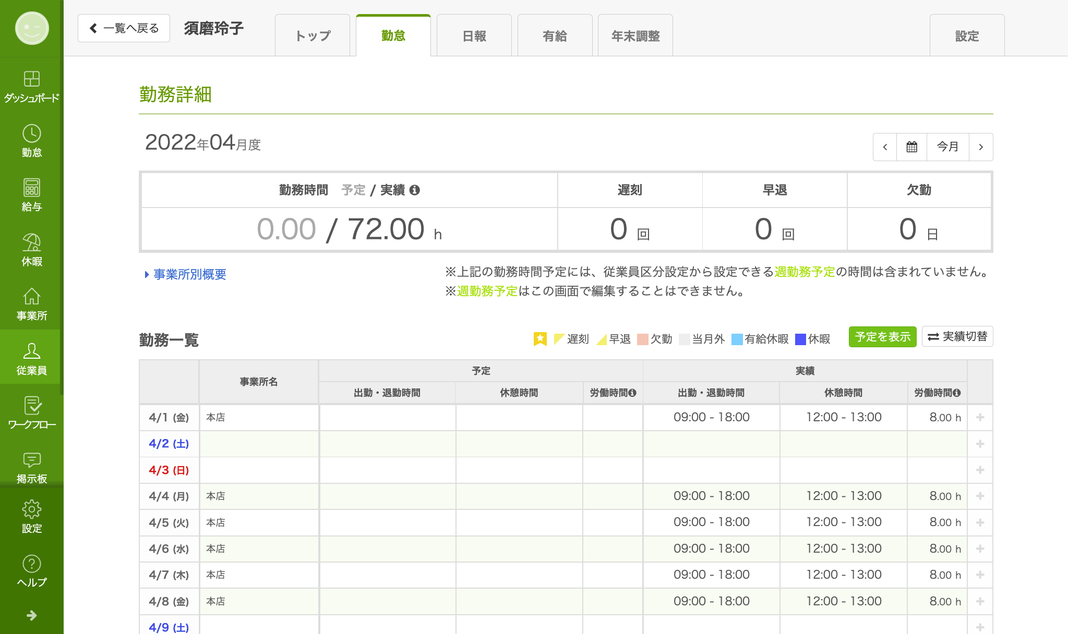The image size is (1068, 634).
Task: Click 4/8 実績 time 09:00 - 18:00
Action: pos(711,601)
